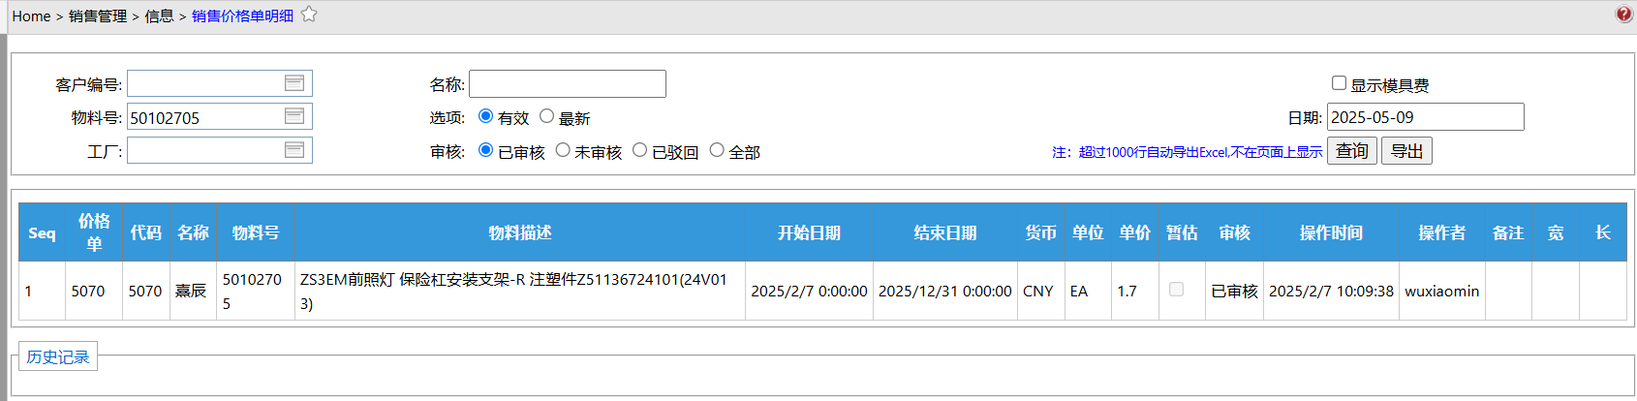The height and width of the screenshot is (401, 1637).
Task: Click the 结束日期 column header
Action: (945, 232)
